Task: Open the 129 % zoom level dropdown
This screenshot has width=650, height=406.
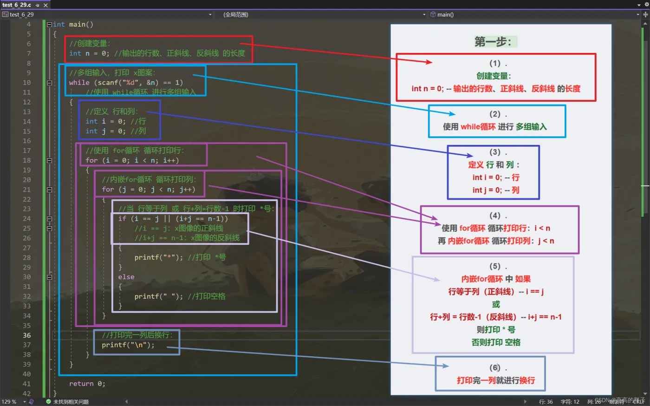Action: tap(24, 402)
